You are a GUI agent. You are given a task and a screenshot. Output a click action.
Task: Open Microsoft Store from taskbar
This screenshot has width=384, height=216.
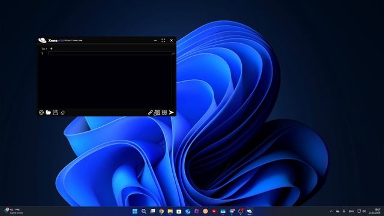coord(179,211)
